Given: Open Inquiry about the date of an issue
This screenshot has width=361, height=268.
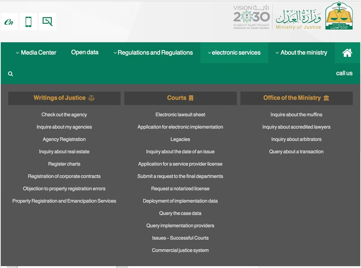Looking at the screenshot, I should 180,152.
